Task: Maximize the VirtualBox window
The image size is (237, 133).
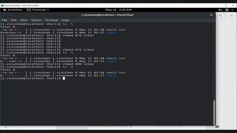Action: (226, 6)
